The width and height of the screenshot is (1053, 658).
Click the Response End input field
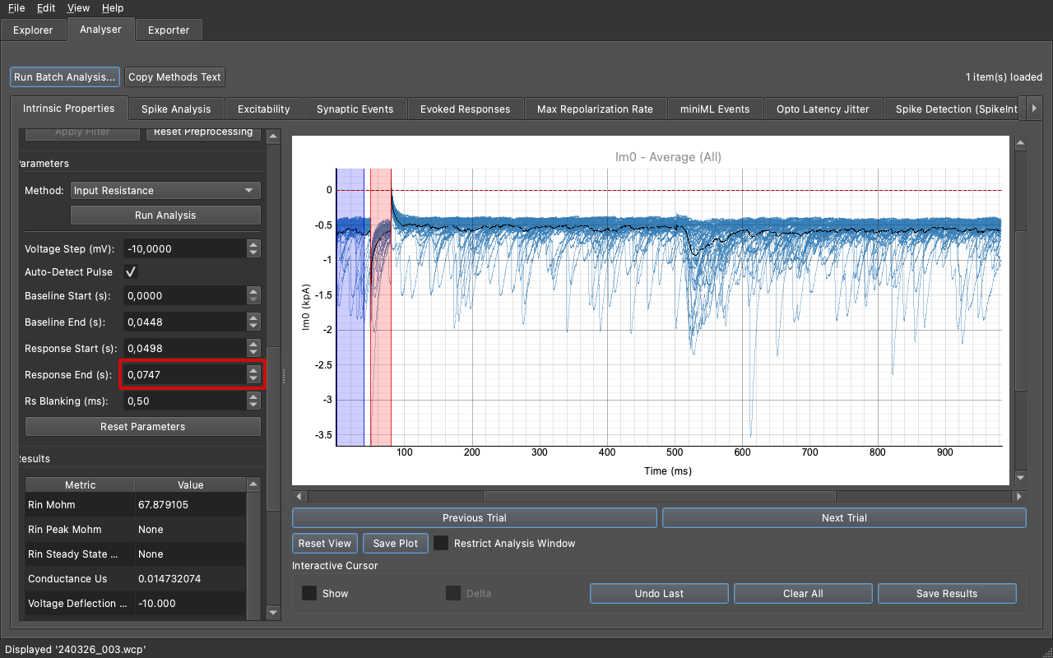(184, 374)
